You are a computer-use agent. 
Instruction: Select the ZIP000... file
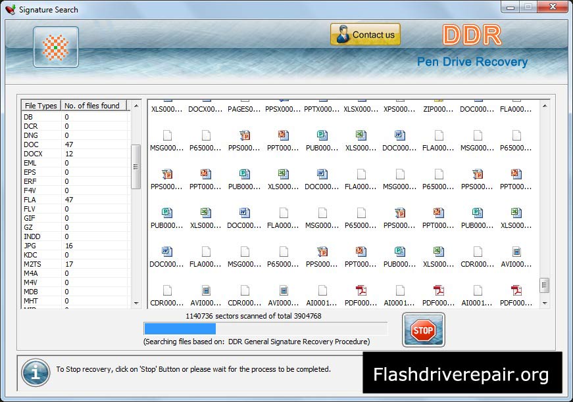pyautogui.click(x=438, y=106)
